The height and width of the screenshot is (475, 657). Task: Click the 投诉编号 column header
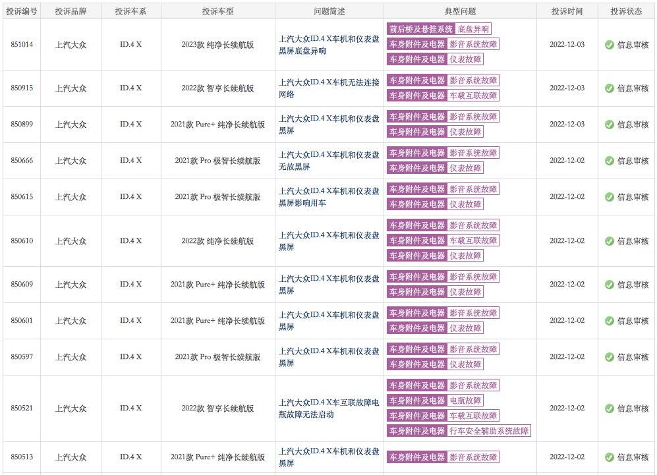coord(22,11)
